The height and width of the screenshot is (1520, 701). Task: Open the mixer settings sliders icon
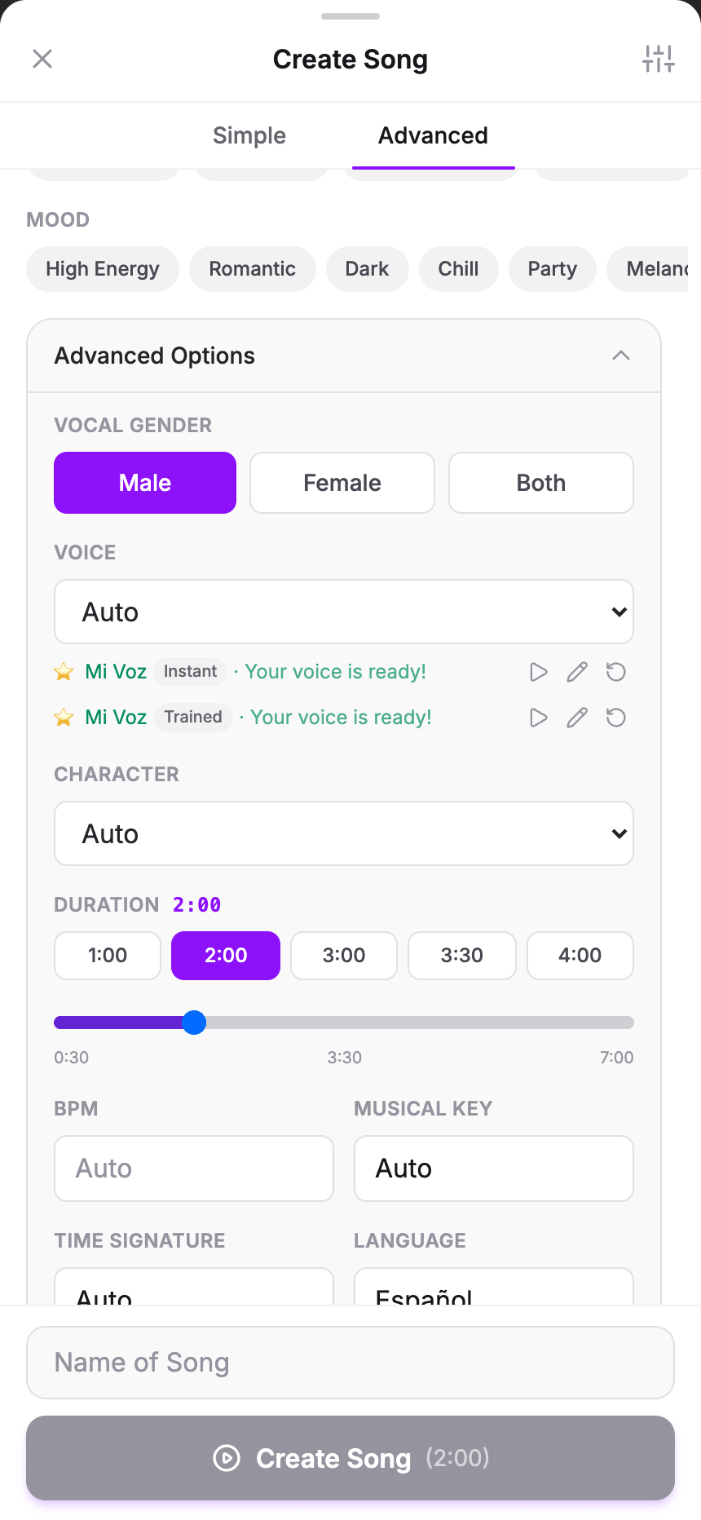[x=658, y=59]
